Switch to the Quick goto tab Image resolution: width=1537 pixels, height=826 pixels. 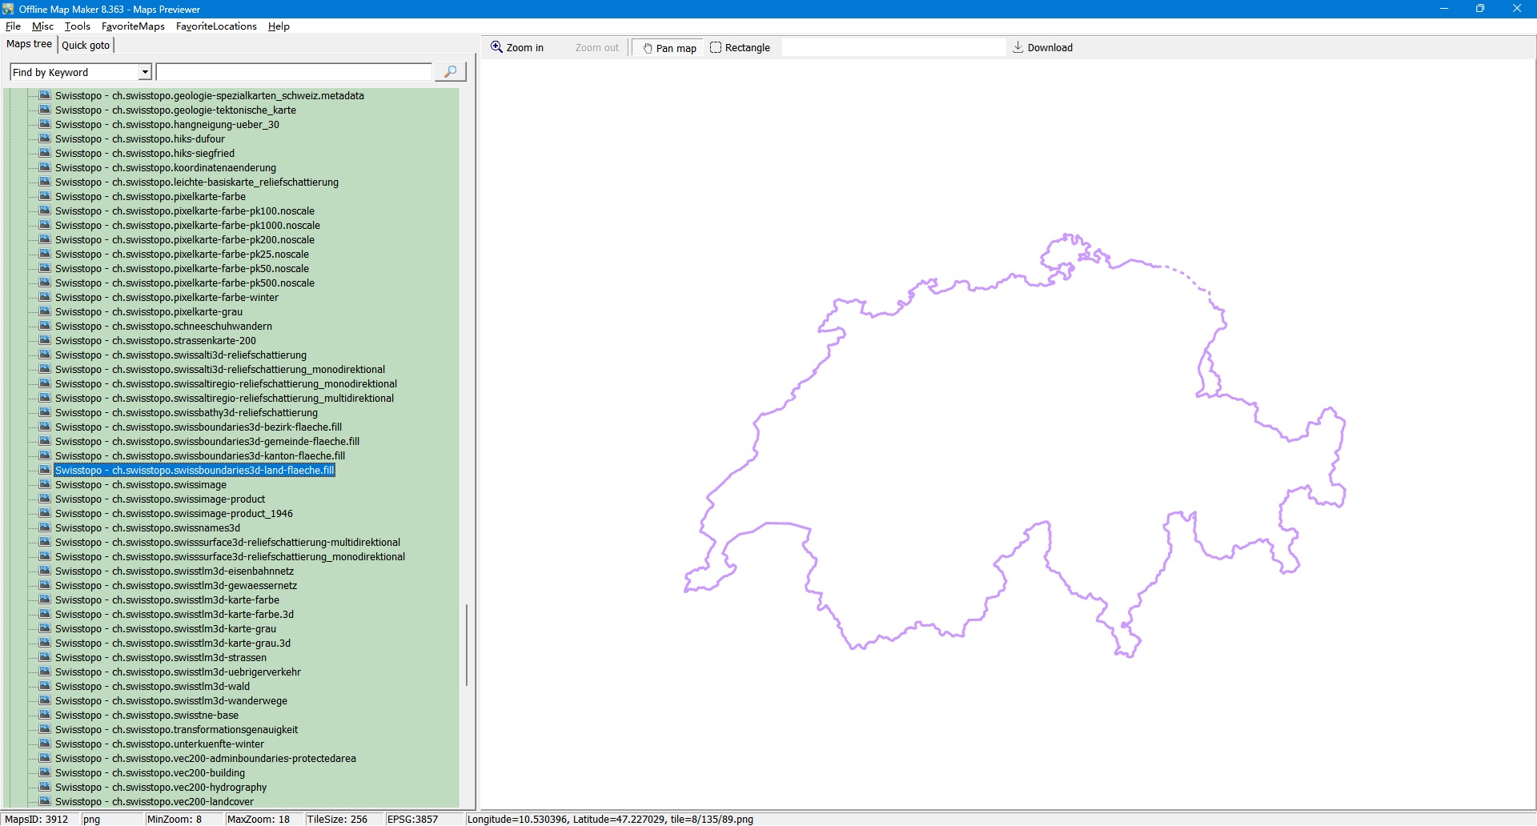tap(86, 45)
